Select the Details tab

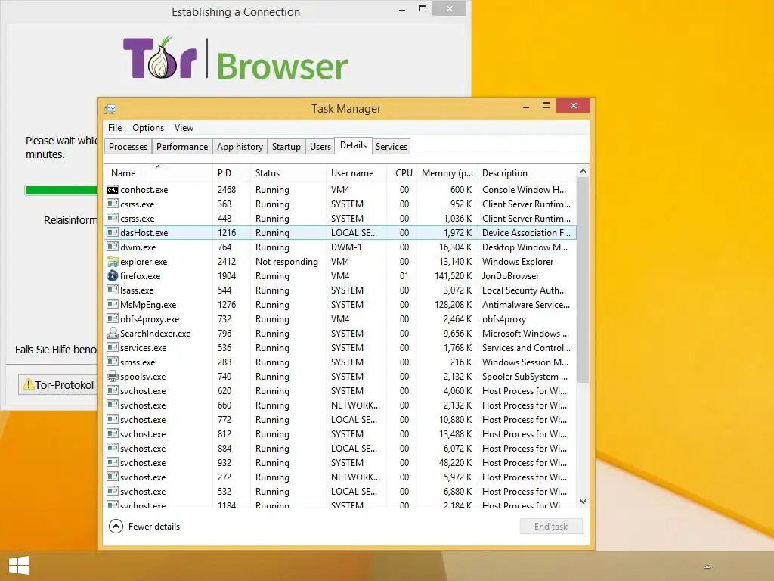(354, 145)
